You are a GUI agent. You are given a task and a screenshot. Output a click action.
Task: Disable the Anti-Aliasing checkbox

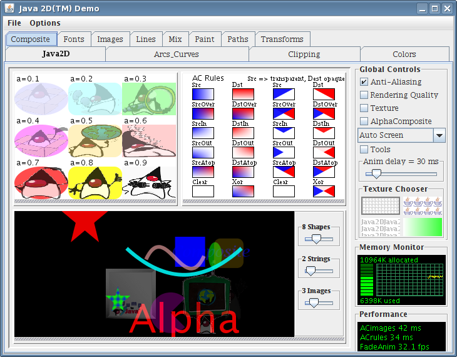(364, 82)
